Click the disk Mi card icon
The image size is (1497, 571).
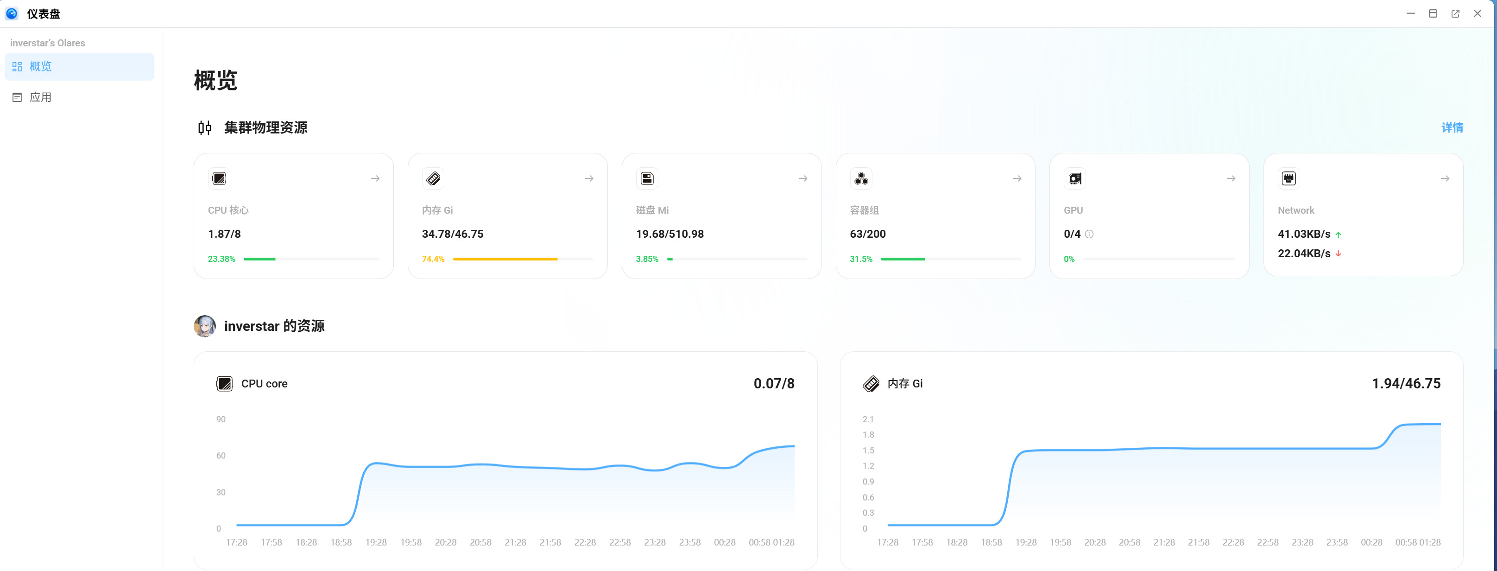(x=647, y=178)
